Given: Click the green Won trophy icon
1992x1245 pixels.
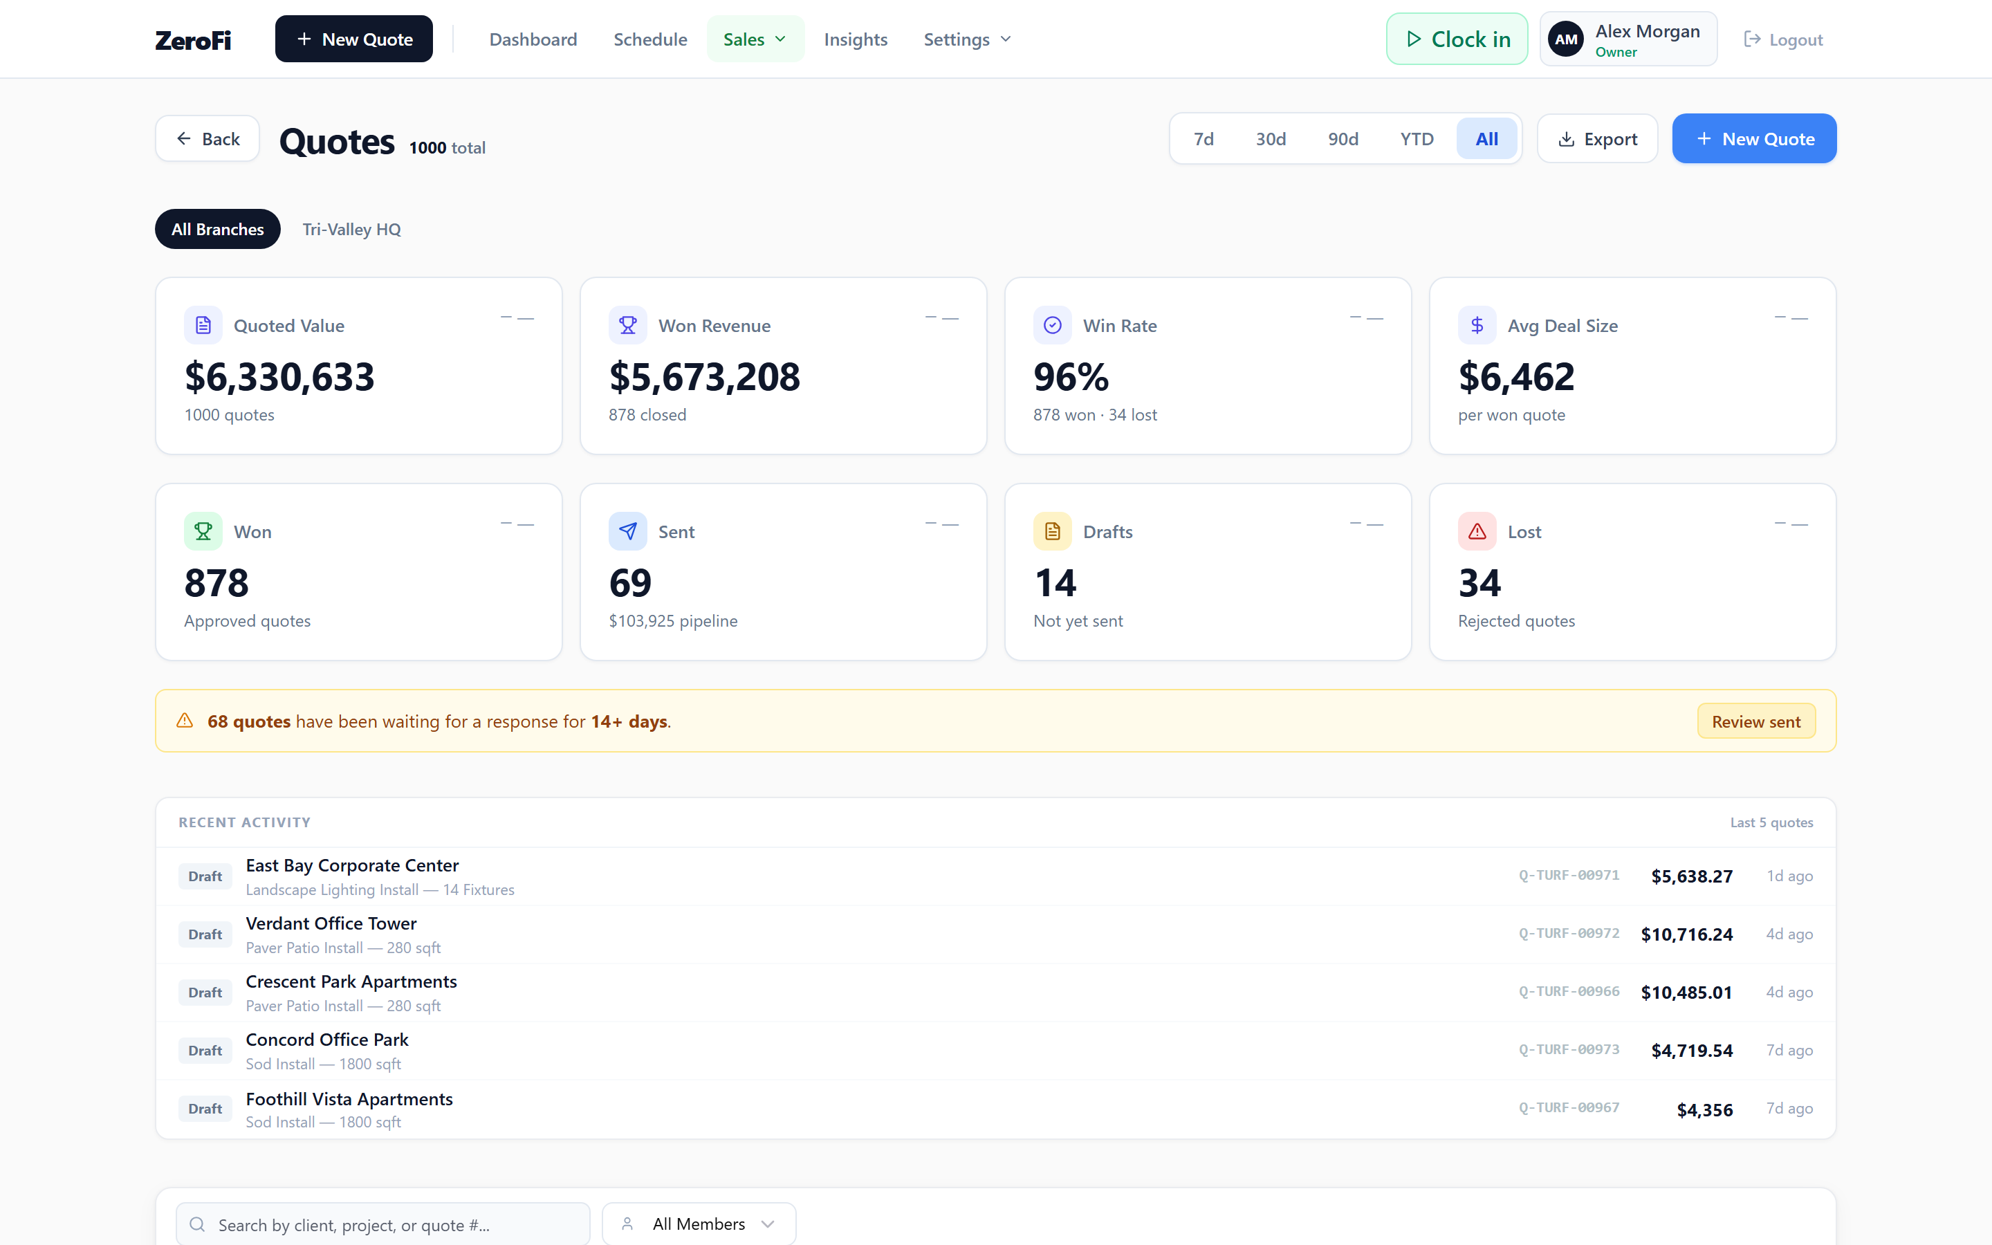Looking at the screenshot, I should pos(203,531).
